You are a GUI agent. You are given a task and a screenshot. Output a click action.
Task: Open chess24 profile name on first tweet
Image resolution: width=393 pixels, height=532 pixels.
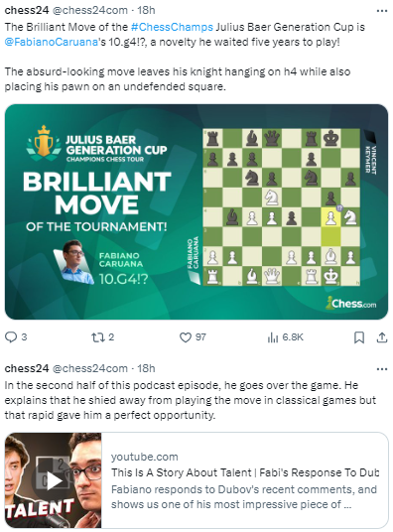tap(27, 10)
